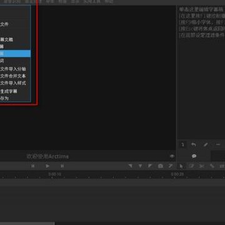
Task: Click the skip-forward button right of play
Action: click(x=62, y=166)
